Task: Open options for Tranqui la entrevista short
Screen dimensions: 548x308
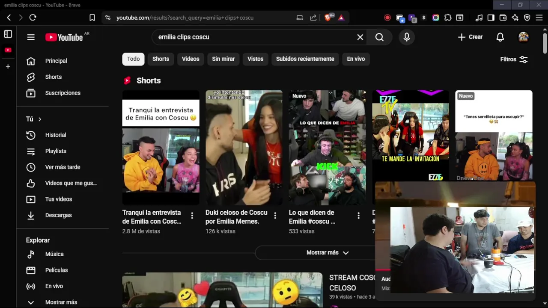Action: tap(192, 216)
